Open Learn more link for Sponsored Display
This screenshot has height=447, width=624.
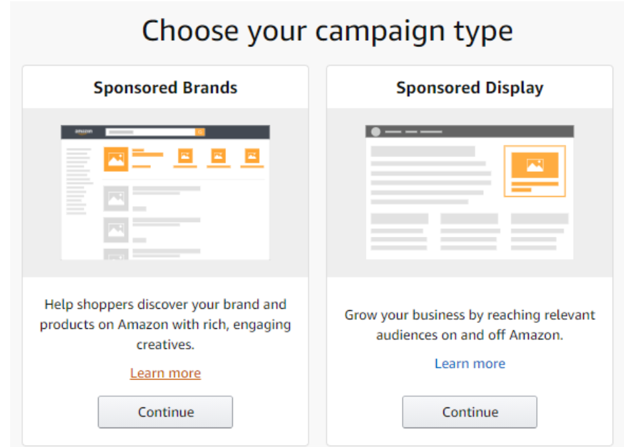pyautogui.click(x=470, y=363)
